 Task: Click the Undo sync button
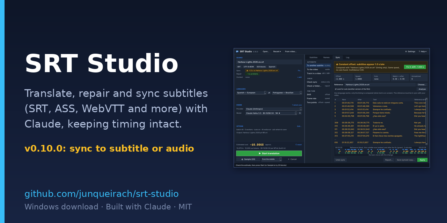tap(340, 160)
